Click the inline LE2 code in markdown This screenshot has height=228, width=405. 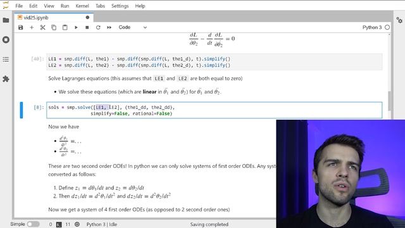click(183, 79)
